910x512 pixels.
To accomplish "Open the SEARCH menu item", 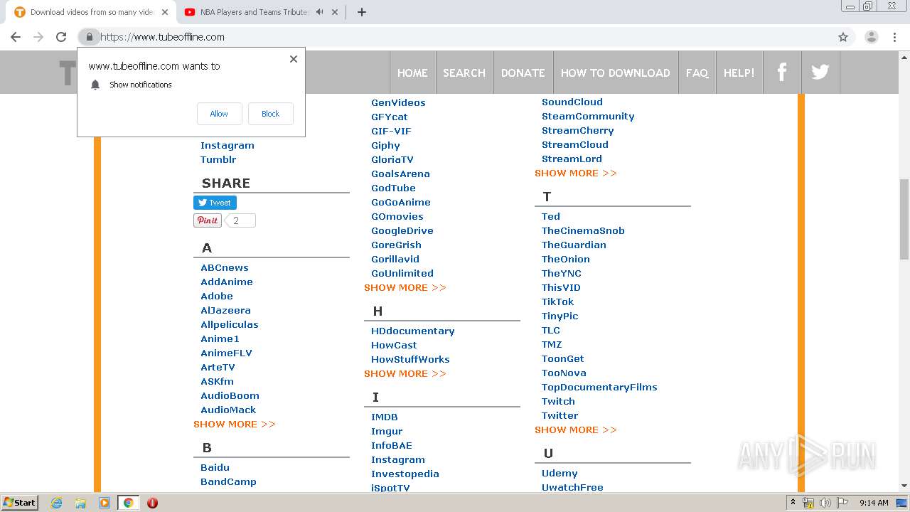I will [464, 73].
